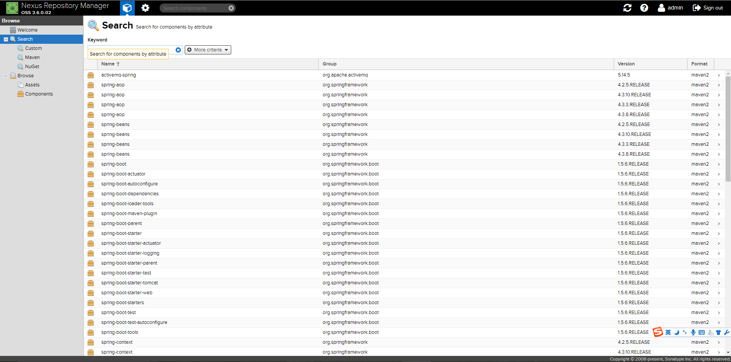This screenshot has height=362, width=731.
Task: Click the spring-boot-dependencies package icon
Action: tap(91, 194)
